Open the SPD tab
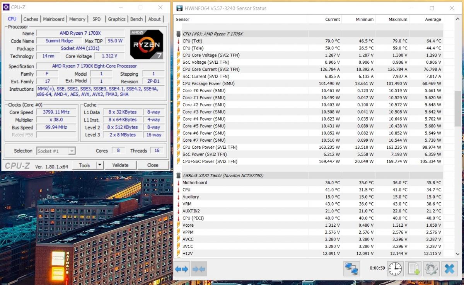Viewport: 464px width, 285px height. (x=97, y=19)
